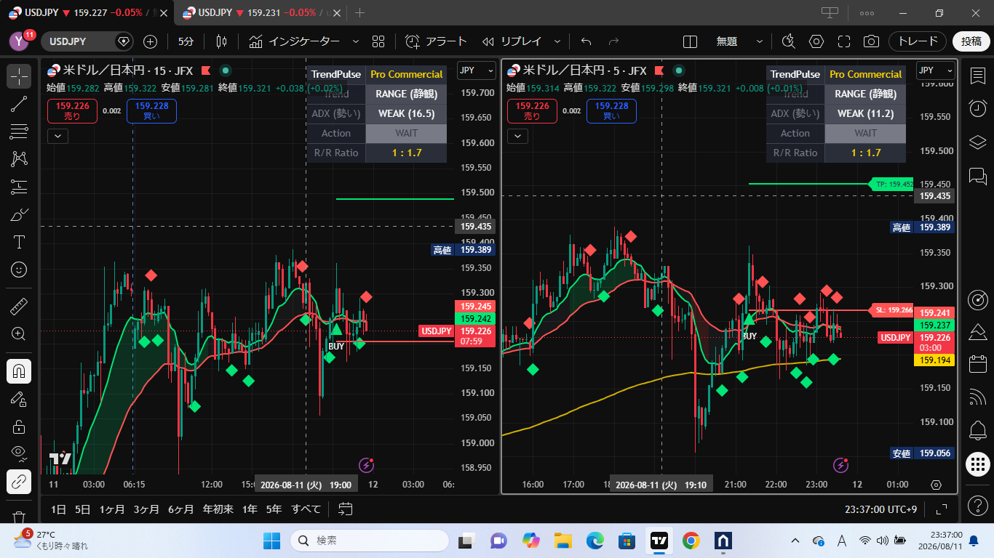Select the text annotation tool
The width and height of the screenshot is (994, 558).
tap(19, 242)
